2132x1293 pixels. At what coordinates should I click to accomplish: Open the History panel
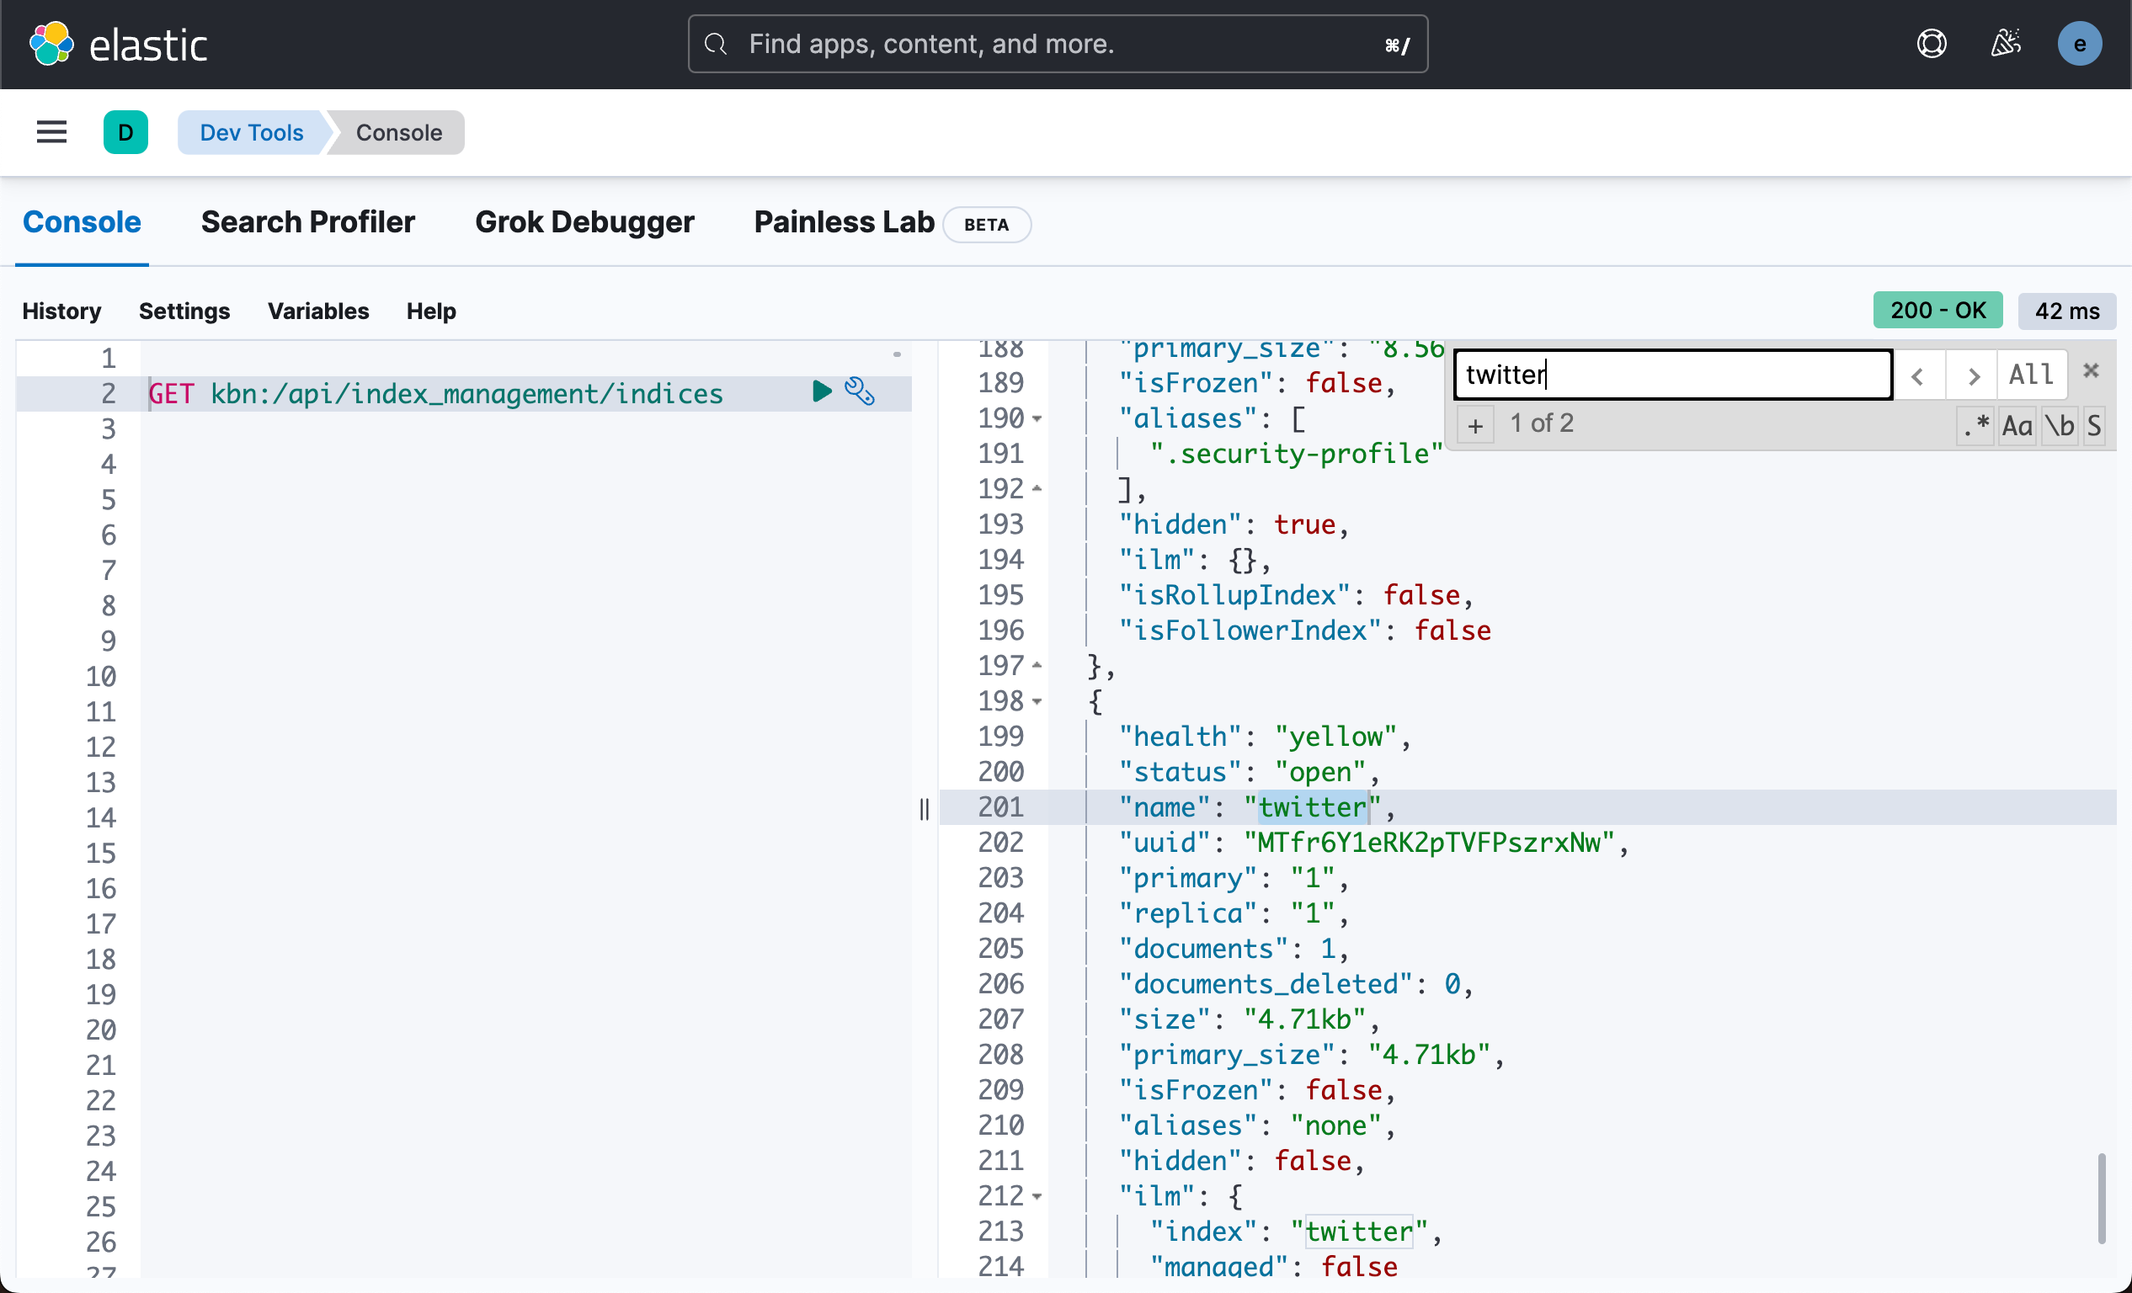61,311
